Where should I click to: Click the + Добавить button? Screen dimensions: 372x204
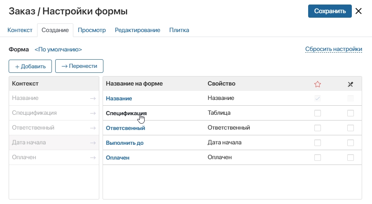tap(30, 66)
